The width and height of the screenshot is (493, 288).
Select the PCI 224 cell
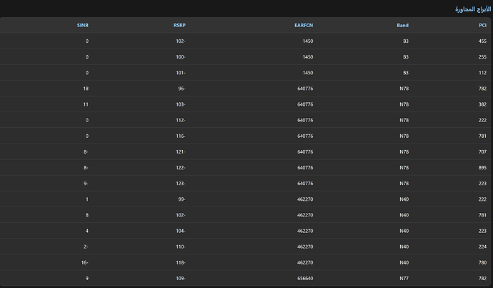482,247
